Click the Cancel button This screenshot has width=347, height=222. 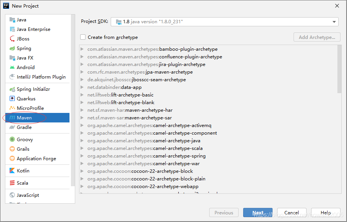(x=292, y=212)
